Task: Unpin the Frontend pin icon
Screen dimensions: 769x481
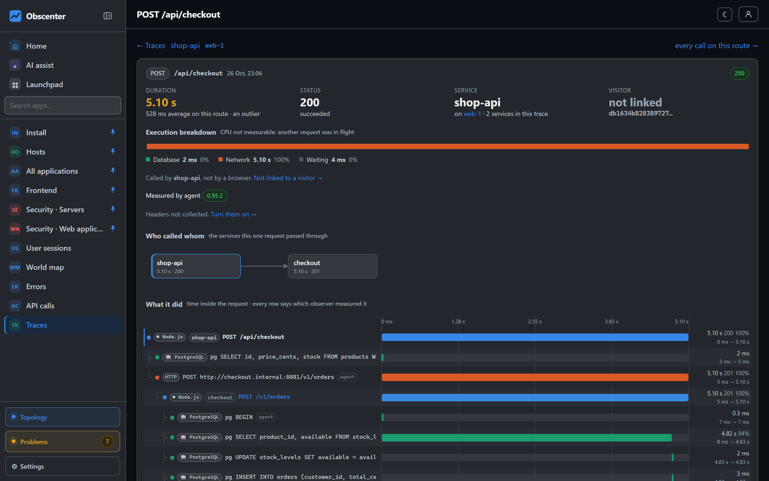Action: [113, 190]
